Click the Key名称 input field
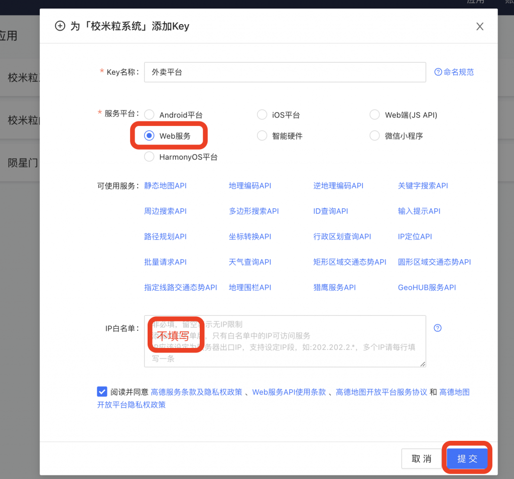The height and width of the screenshot is (479, 514). [x=285, y=72]
